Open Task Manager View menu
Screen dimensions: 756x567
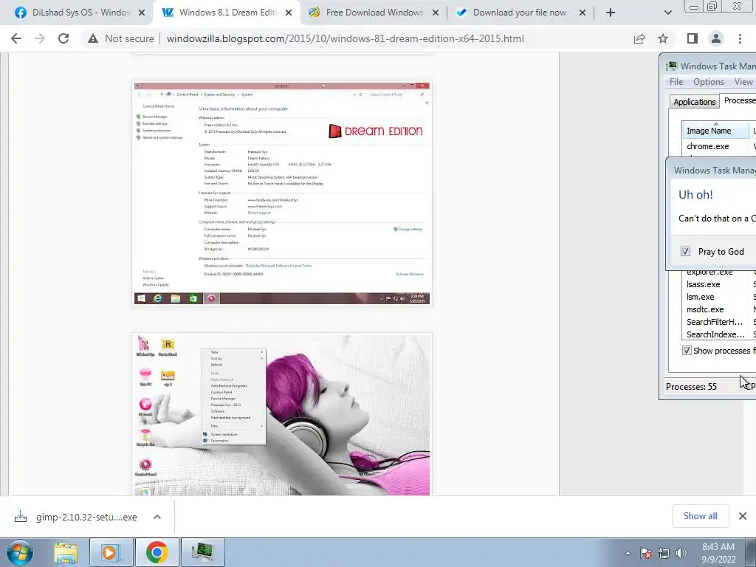point(743,82)
